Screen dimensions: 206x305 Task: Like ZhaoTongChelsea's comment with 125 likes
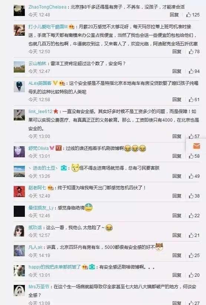click(x=193, y=15)
